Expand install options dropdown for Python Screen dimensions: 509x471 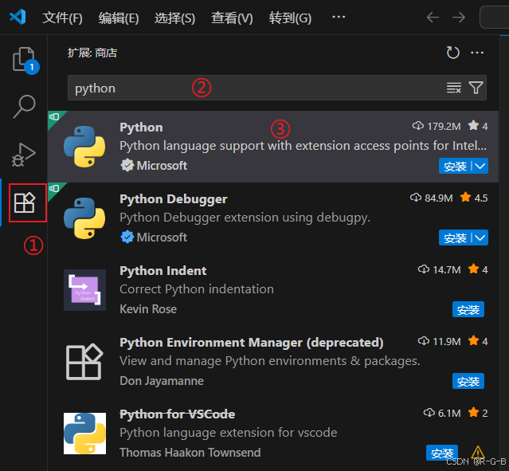click(x=480, y=166)
